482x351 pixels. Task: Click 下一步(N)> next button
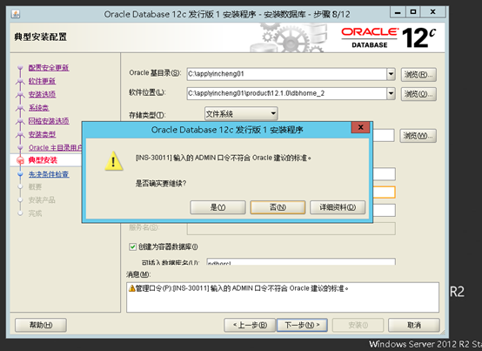pos(302,325)
